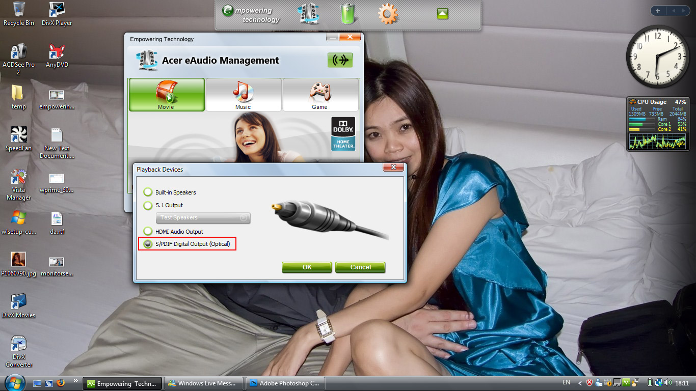Click Show Desktop in Quick Launch

coord(37,383)
